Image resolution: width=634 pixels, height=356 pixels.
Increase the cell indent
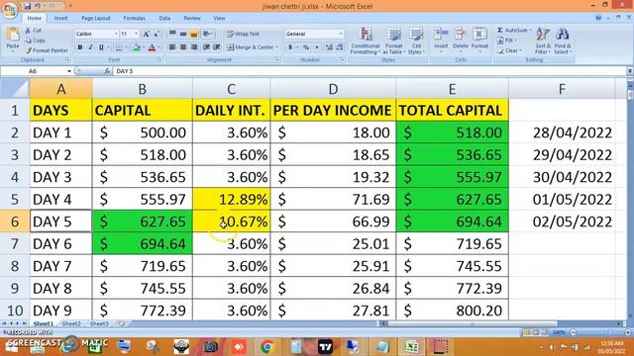click(217, 47)
